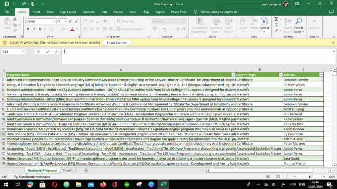This screenshot has height=189, width=337.
Task: Open Sort & Filter tool
Action: click(x=288, y=25)
